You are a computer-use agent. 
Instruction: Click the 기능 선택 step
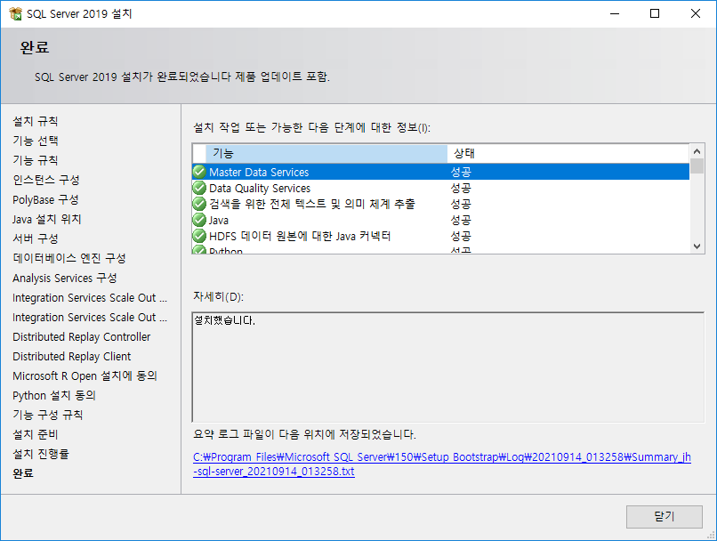[x=36, y=141]
